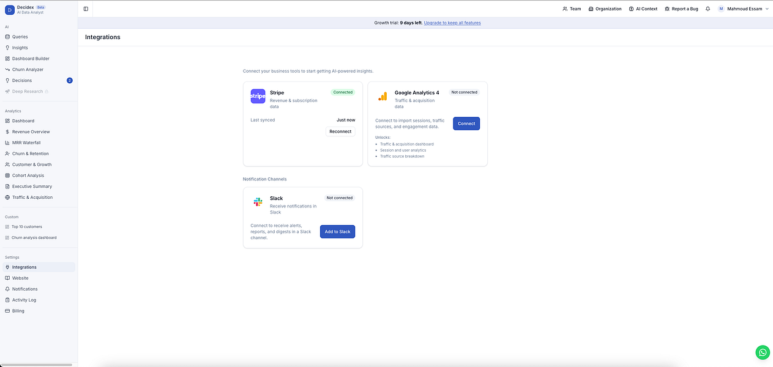Toggle the sidebar collapse icon

(86, 9)
